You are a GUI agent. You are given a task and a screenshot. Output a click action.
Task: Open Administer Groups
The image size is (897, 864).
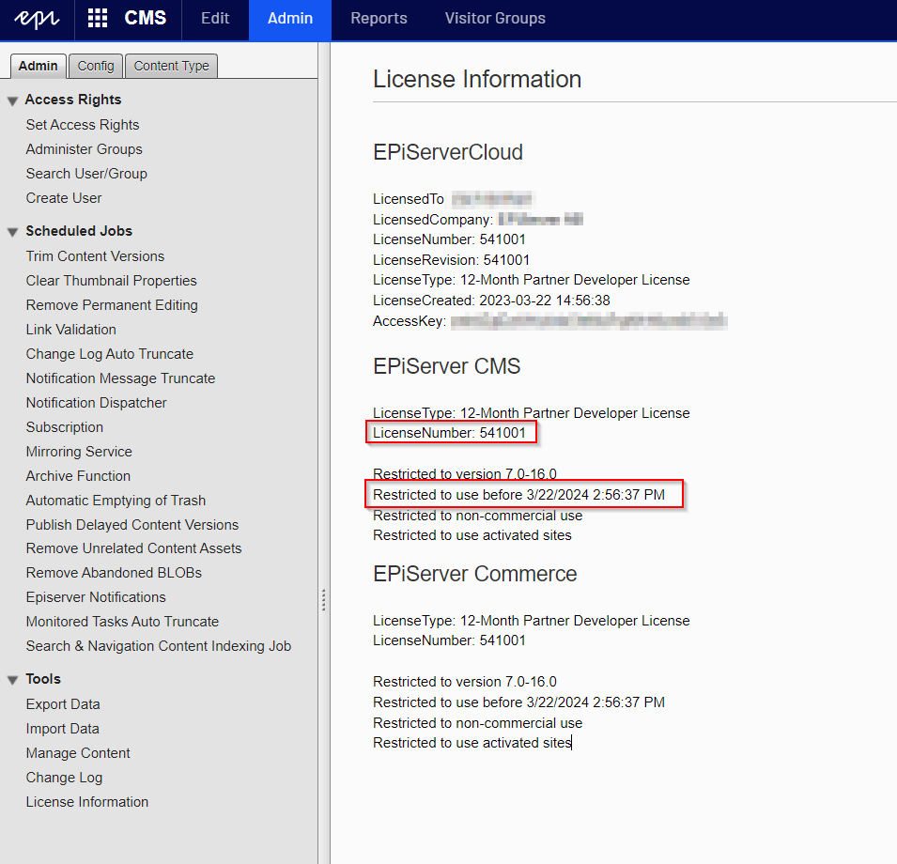click(85, 149)
